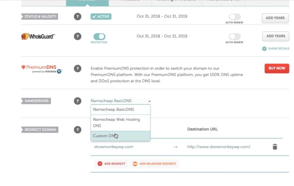The height and width of the screenshot is (186, 294).
Task: Click domain validity dates in Status row
Action: [162, 16]
